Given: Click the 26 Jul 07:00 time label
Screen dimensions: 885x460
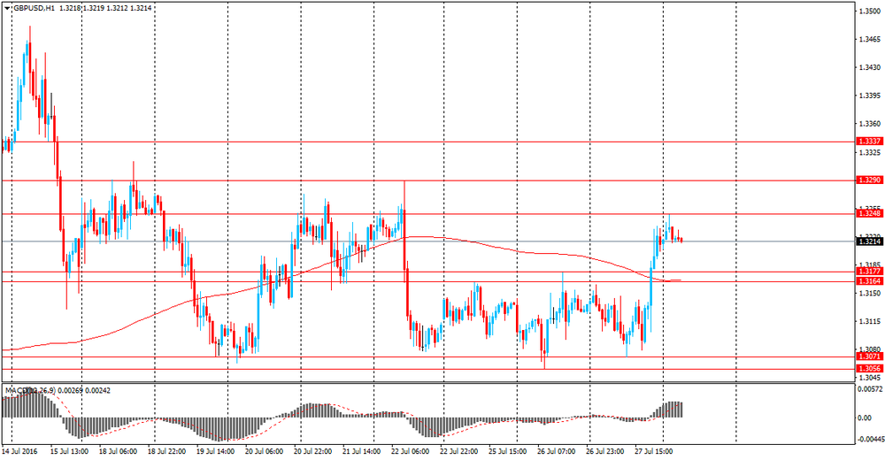Looking at the screenshot, I should tap(557, 451).
